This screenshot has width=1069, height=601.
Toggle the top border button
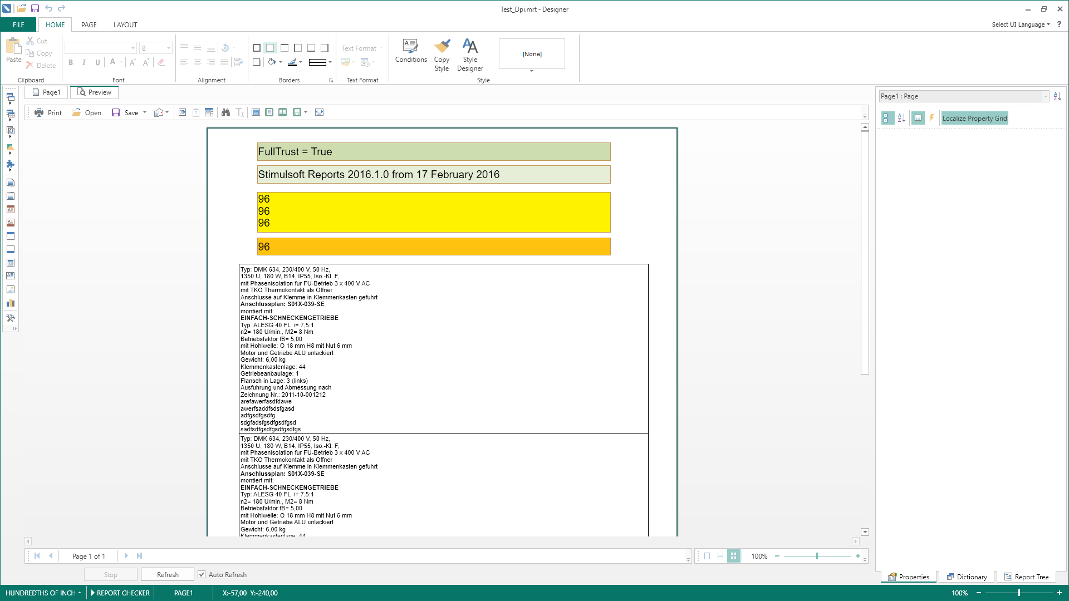285,48
